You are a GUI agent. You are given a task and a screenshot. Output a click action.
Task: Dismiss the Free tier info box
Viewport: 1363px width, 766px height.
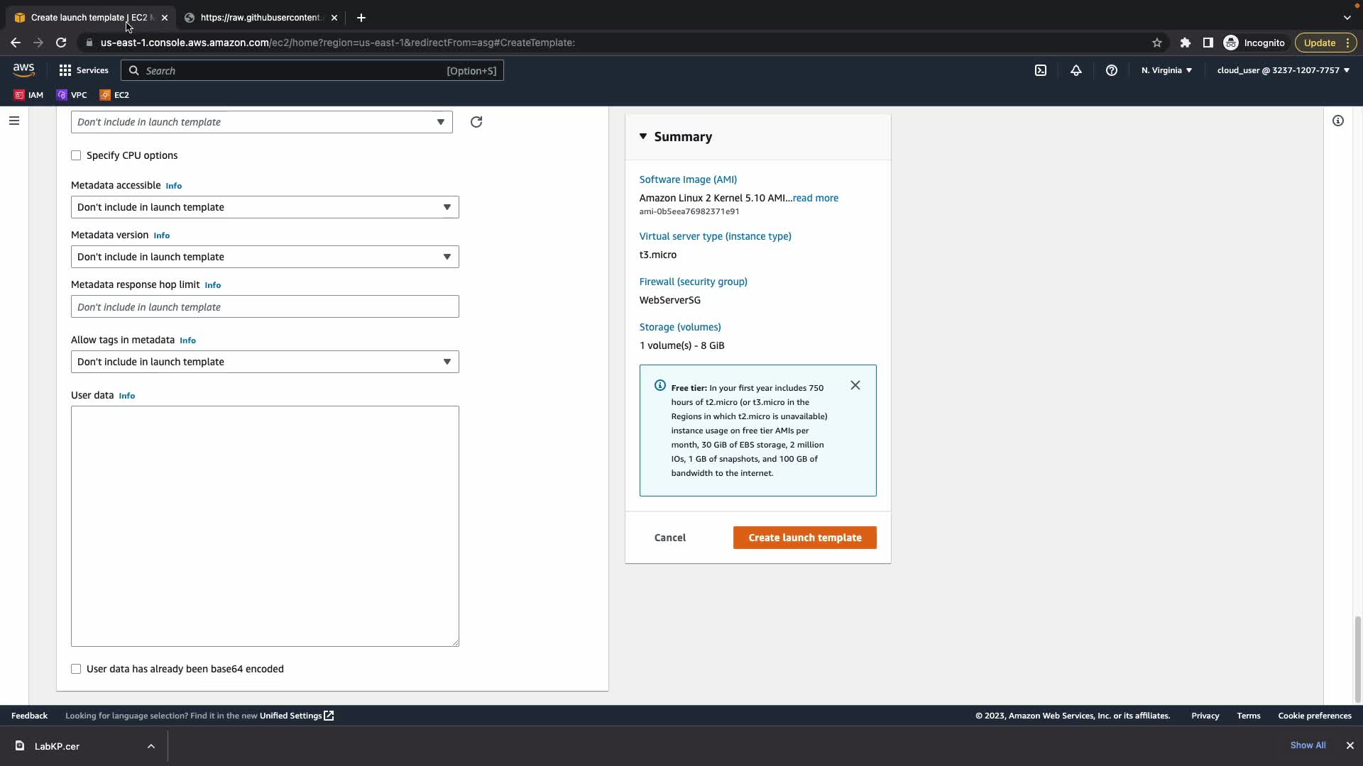point(855,385)
